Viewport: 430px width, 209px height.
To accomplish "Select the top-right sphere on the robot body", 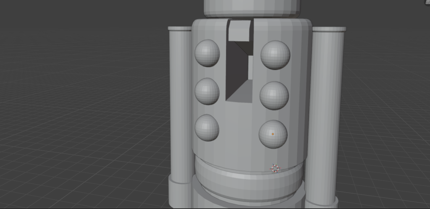I will [275, 55].
